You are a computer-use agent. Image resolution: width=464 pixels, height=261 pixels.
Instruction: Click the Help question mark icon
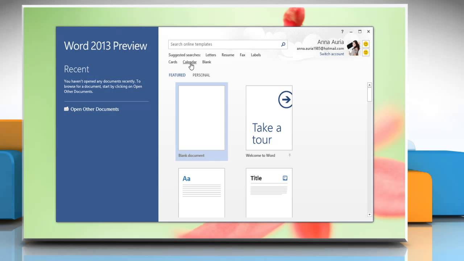(x=342, y=32)
